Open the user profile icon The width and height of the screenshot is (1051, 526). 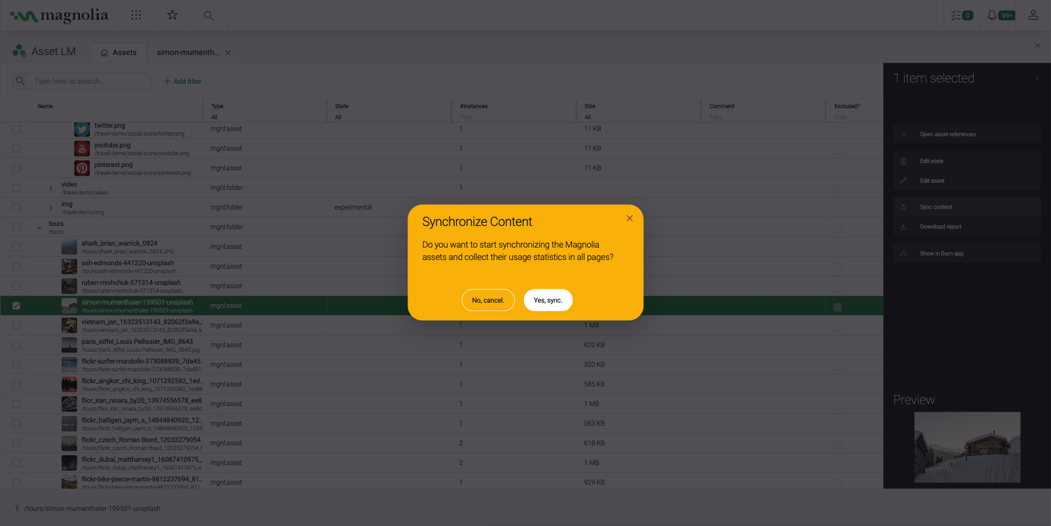tap(1033, 15)
